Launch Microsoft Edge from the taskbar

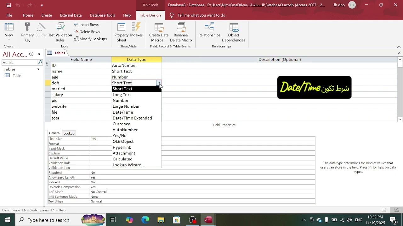(145, 220)
